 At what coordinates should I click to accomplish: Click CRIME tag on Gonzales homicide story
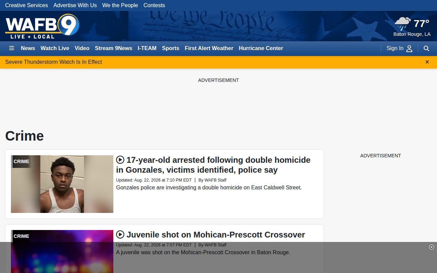click(22, 161)
